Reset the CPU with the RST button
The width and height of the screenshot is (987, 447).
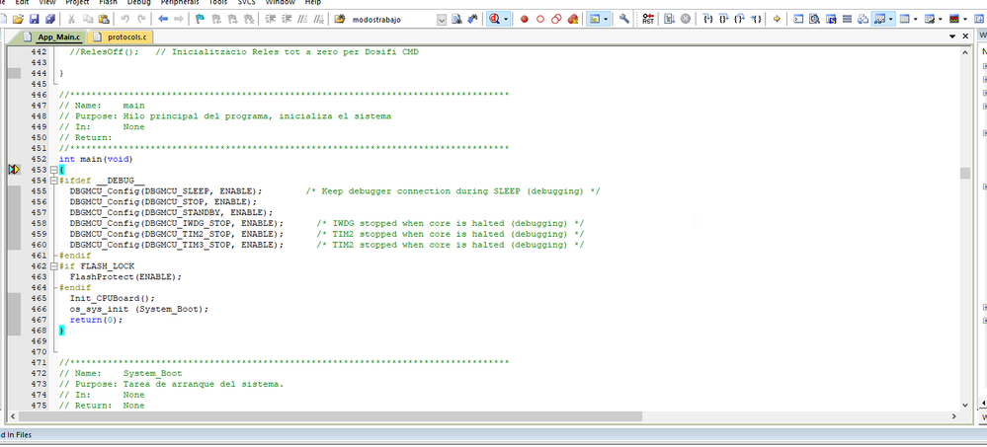click(648, 19)
